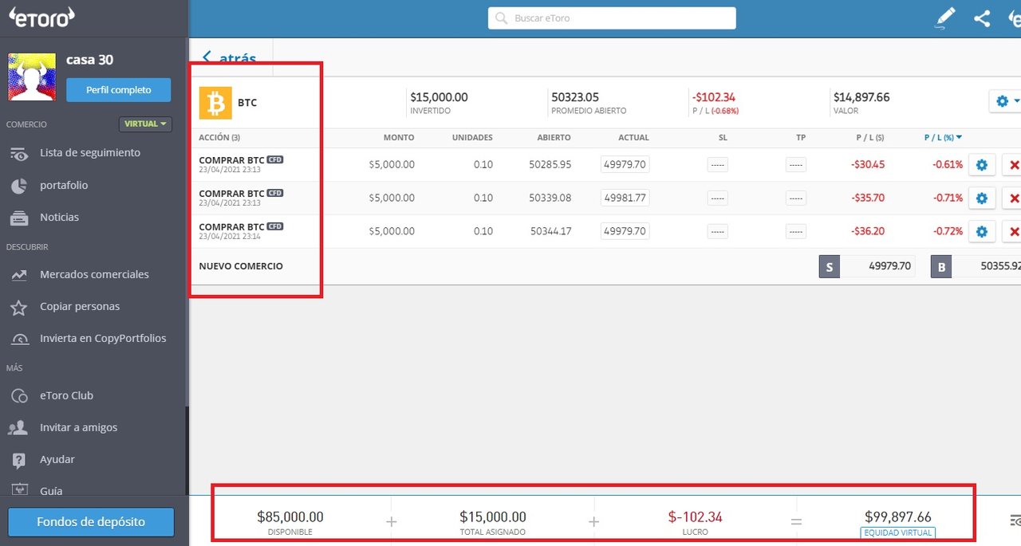Screen dimensions: 1021x546
Task: Open Invitar a amigos
Action: (x=78, y=427)
